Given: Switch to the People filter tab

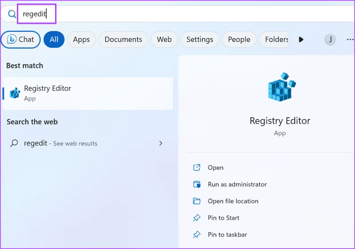Looking at the screenshot, I should click(x=239, y=39).
